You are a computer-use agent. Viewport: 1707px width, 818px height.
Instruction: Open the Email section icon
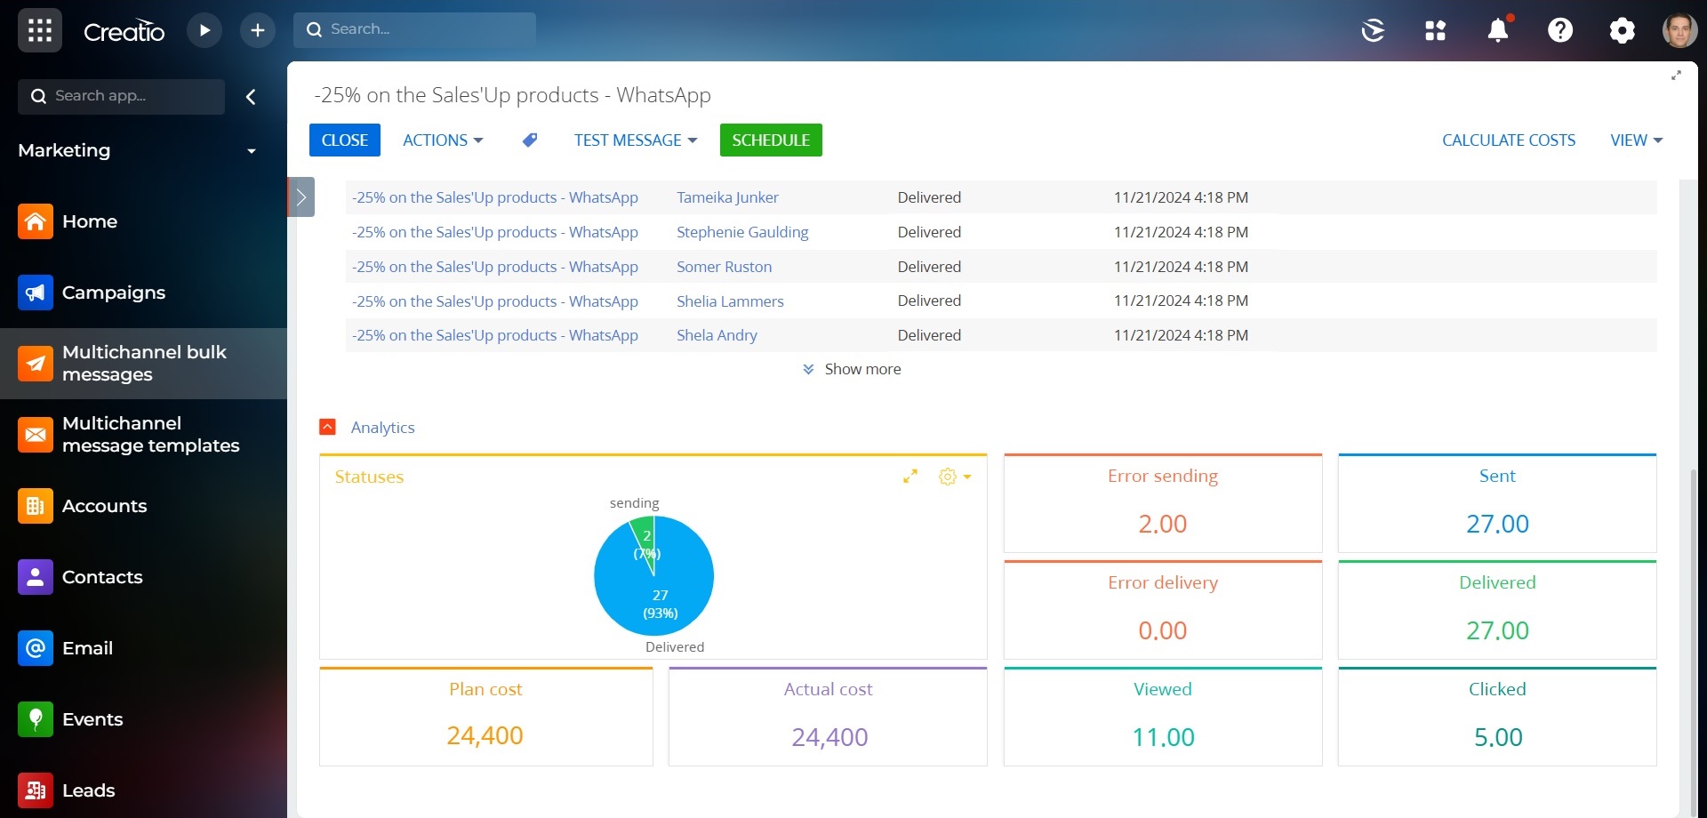[36, 648]
